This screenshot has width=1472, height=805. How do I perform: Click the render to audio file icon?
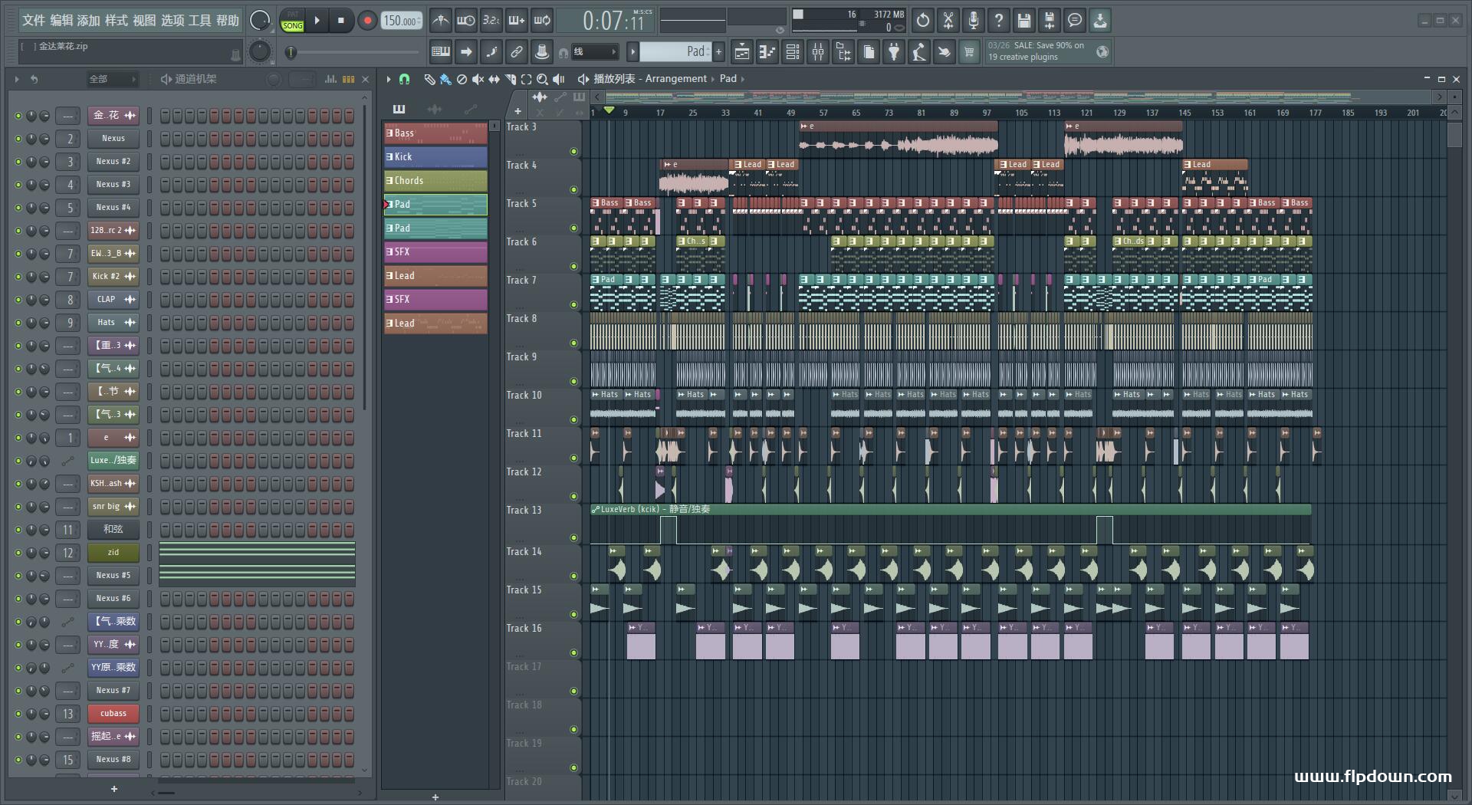(x=1050, y=21)
